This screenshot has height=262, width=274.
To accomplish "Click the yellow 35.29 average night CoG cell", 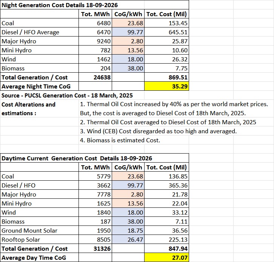I will pos(166,87).
